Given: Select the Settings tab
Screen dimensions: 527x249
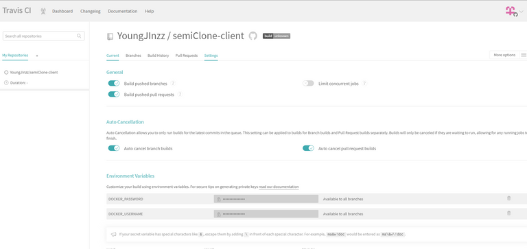Looking at the screenshot, I should click(x=211, y=56).
